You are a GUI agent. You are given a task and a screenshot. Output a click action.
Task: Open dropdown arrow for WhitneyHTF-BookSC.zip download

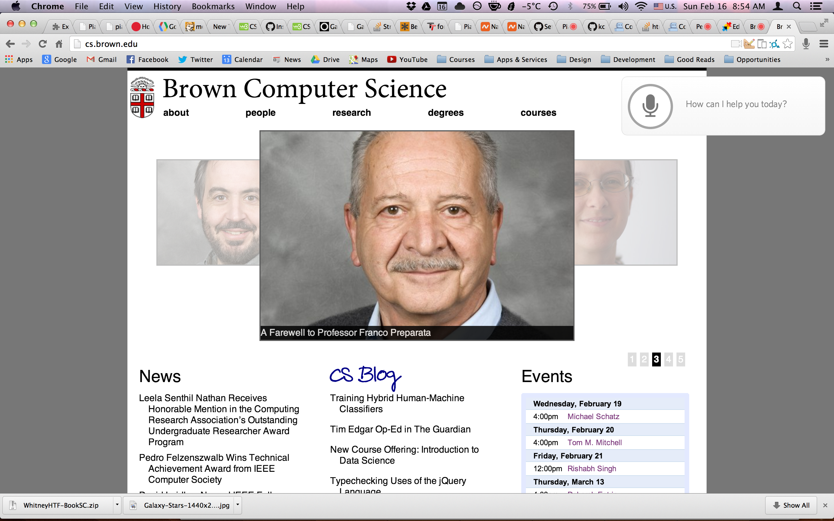pyautogui.click(x=117, y=505)
